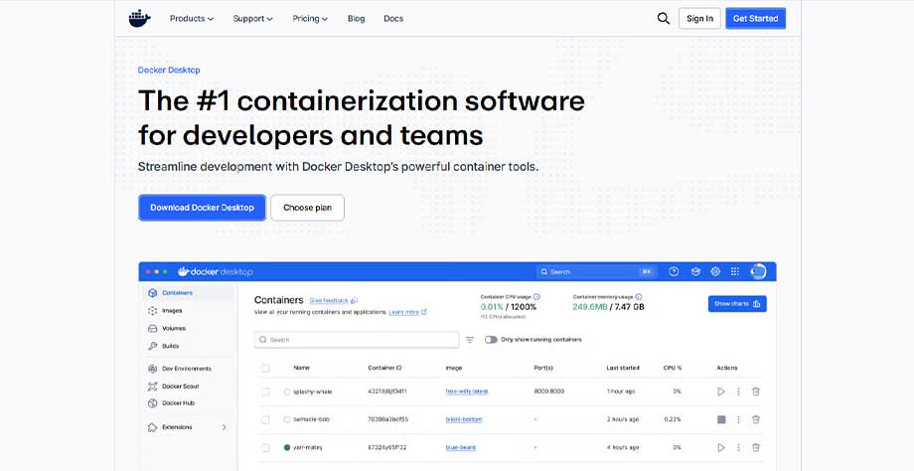
Task: Click the Volumes icon in the sidebar
Action: coord(153,328)
